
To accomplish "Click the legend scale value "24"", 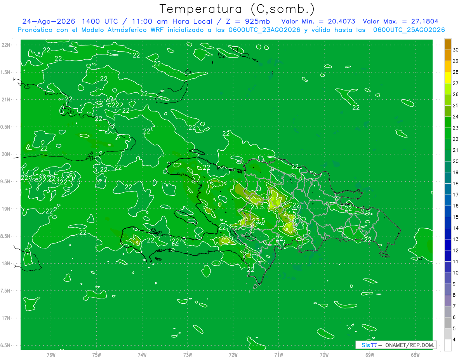I will click(456, 117).
